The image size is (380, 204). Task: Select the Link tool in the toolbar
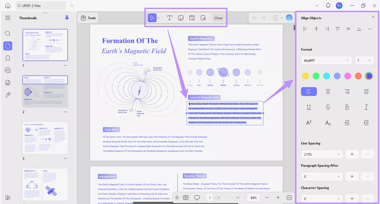(192, 18)
